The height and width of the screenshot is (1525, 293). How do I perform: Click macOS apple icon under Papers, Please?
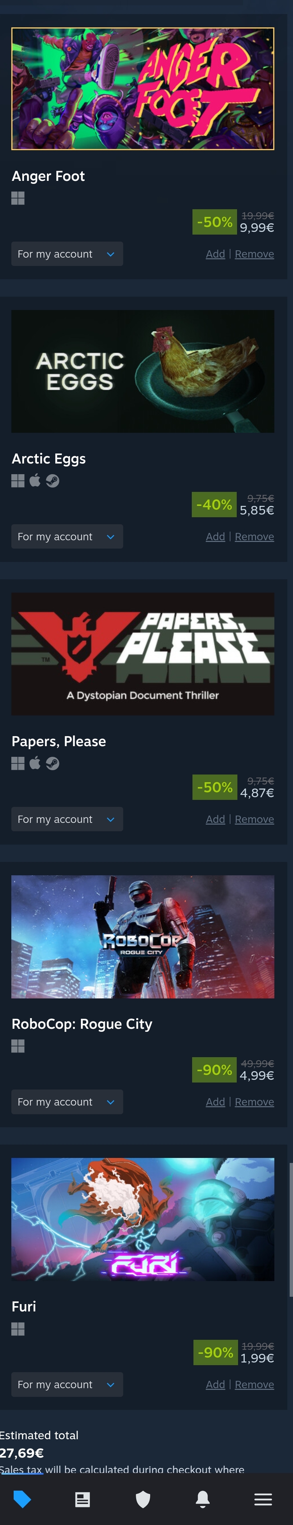point(35,763)
